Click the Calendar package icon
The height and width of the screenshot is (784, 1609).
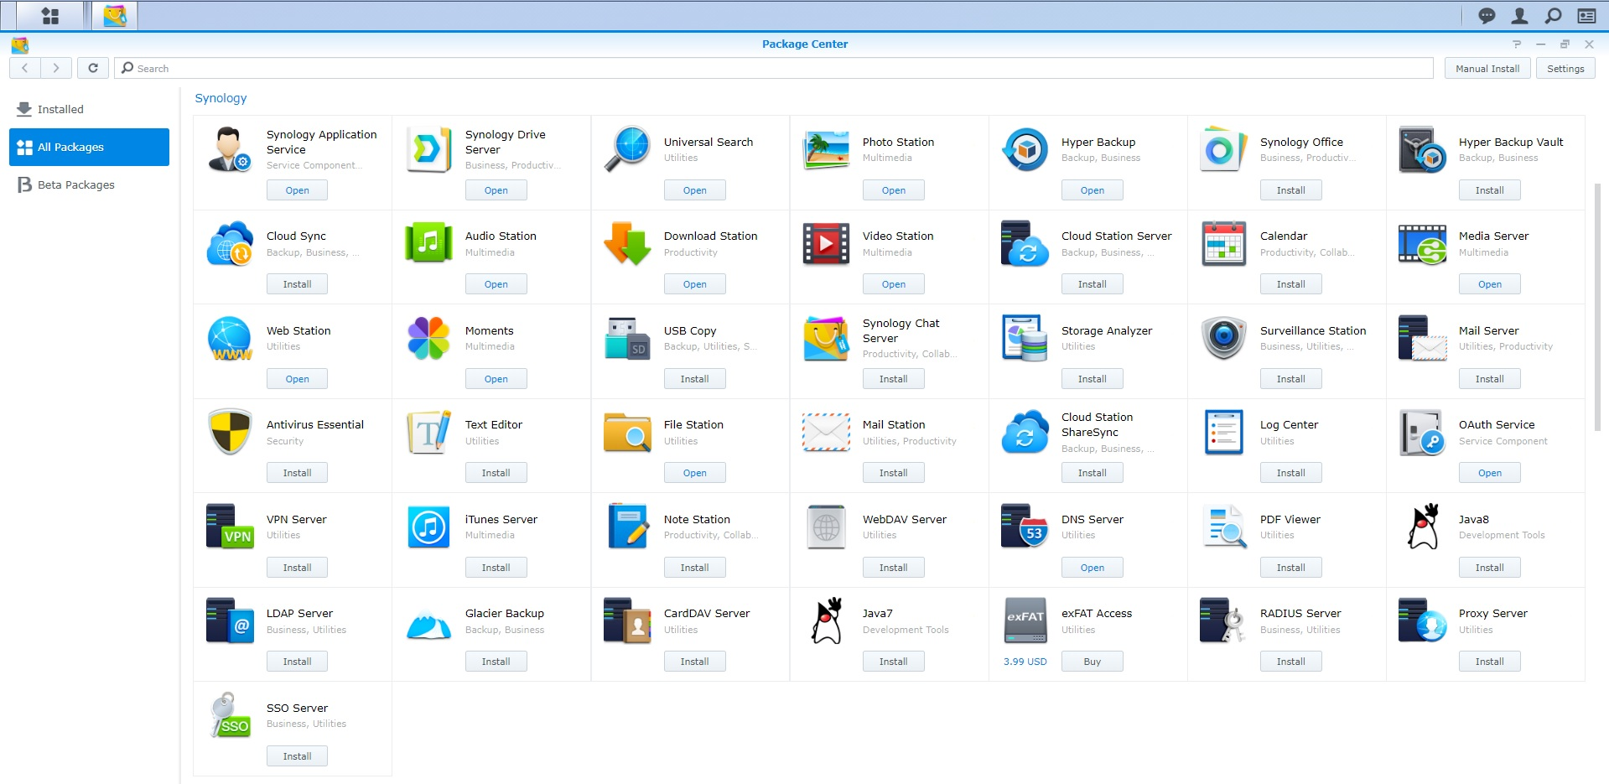click(1223, 243)
